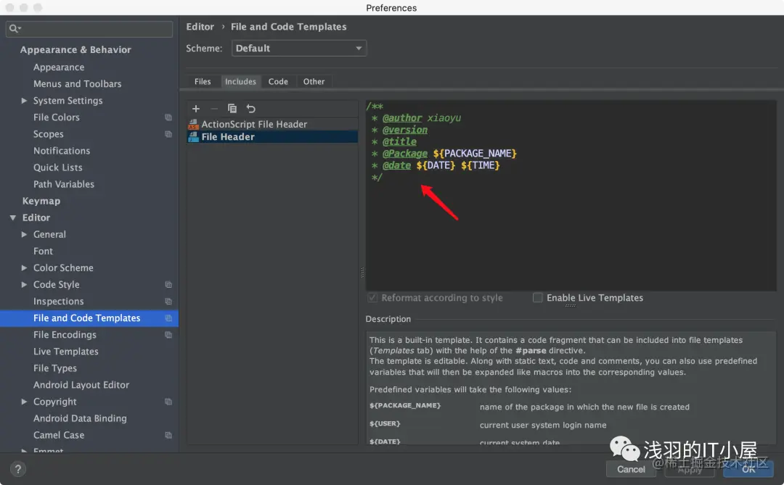Switch to the Other tab
The width and height of the screenshot is (784, 485).
pyautogui.click(x=314, y=81)
